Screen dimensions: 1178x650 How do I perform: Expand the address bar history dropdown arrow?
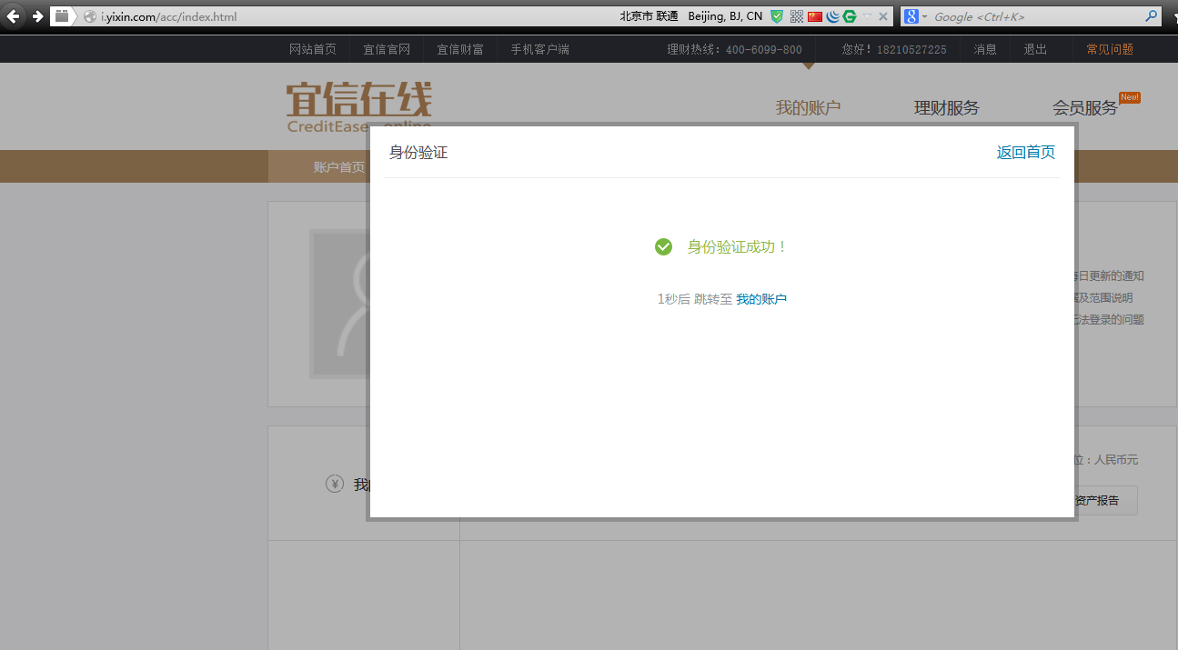tap(867, 16)
